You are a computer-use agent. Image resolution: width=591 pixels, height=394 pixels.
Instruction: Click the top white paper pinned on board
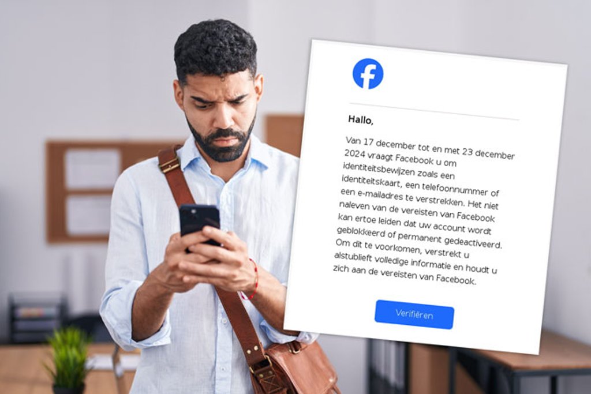coord(92,169)
